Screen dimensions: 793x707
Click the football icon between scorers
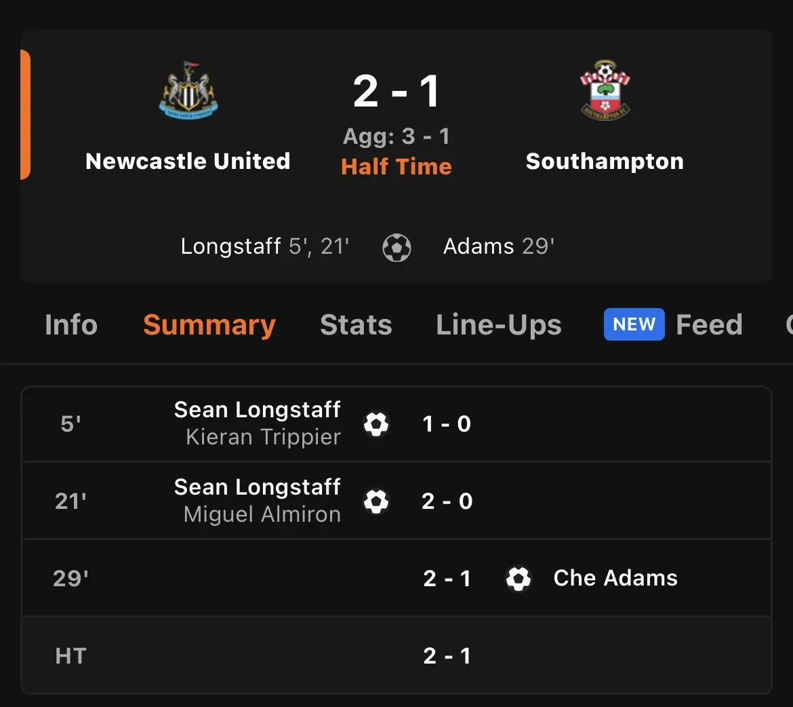coord(396,248)
